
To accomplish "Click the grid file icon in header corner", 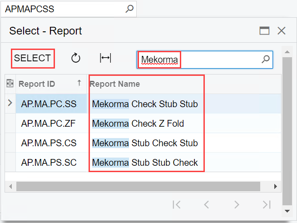I will 10,84.
